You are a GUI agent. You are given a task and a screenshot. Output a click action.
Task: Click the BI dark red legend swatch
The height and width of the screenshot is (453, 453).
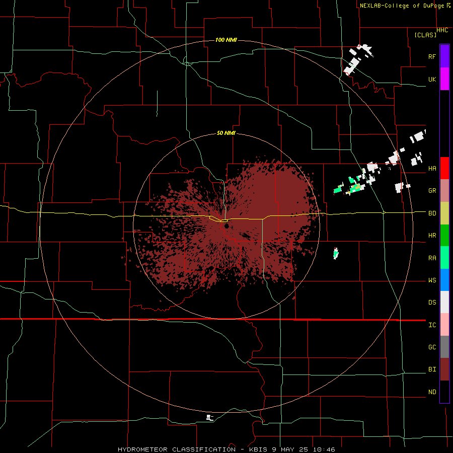(444, 369)
